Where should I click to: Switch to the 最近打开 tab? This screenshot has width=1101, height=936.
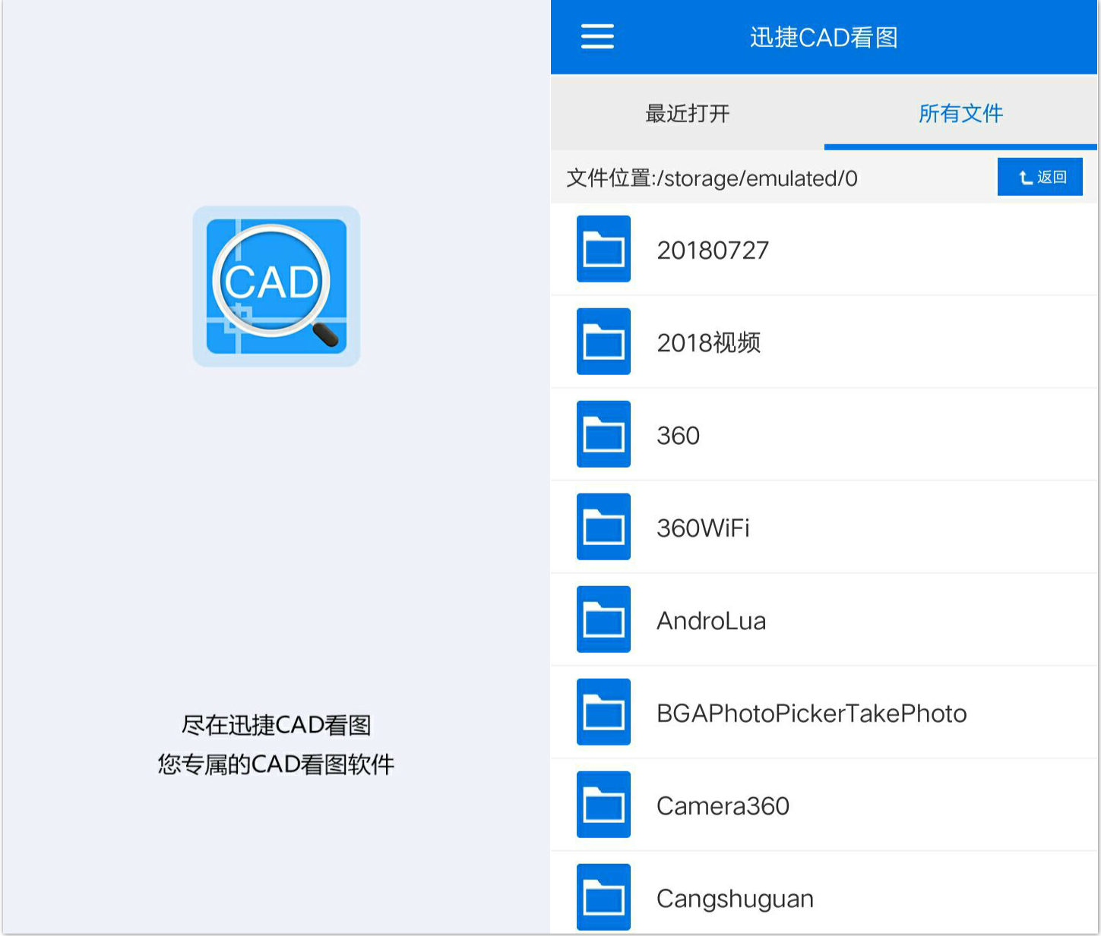(x=686, y=113)
